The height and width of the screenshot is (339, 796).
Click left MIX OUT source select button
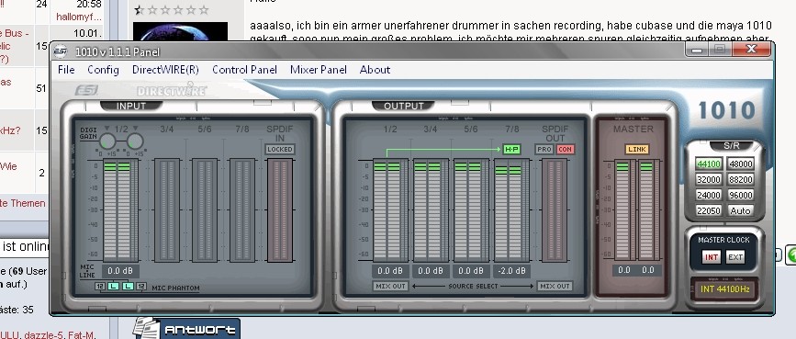tap(390, 286)
